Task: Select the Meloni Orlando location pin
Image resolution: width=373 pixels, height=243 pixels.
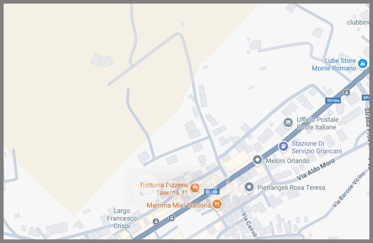Action: click(257, 160)
